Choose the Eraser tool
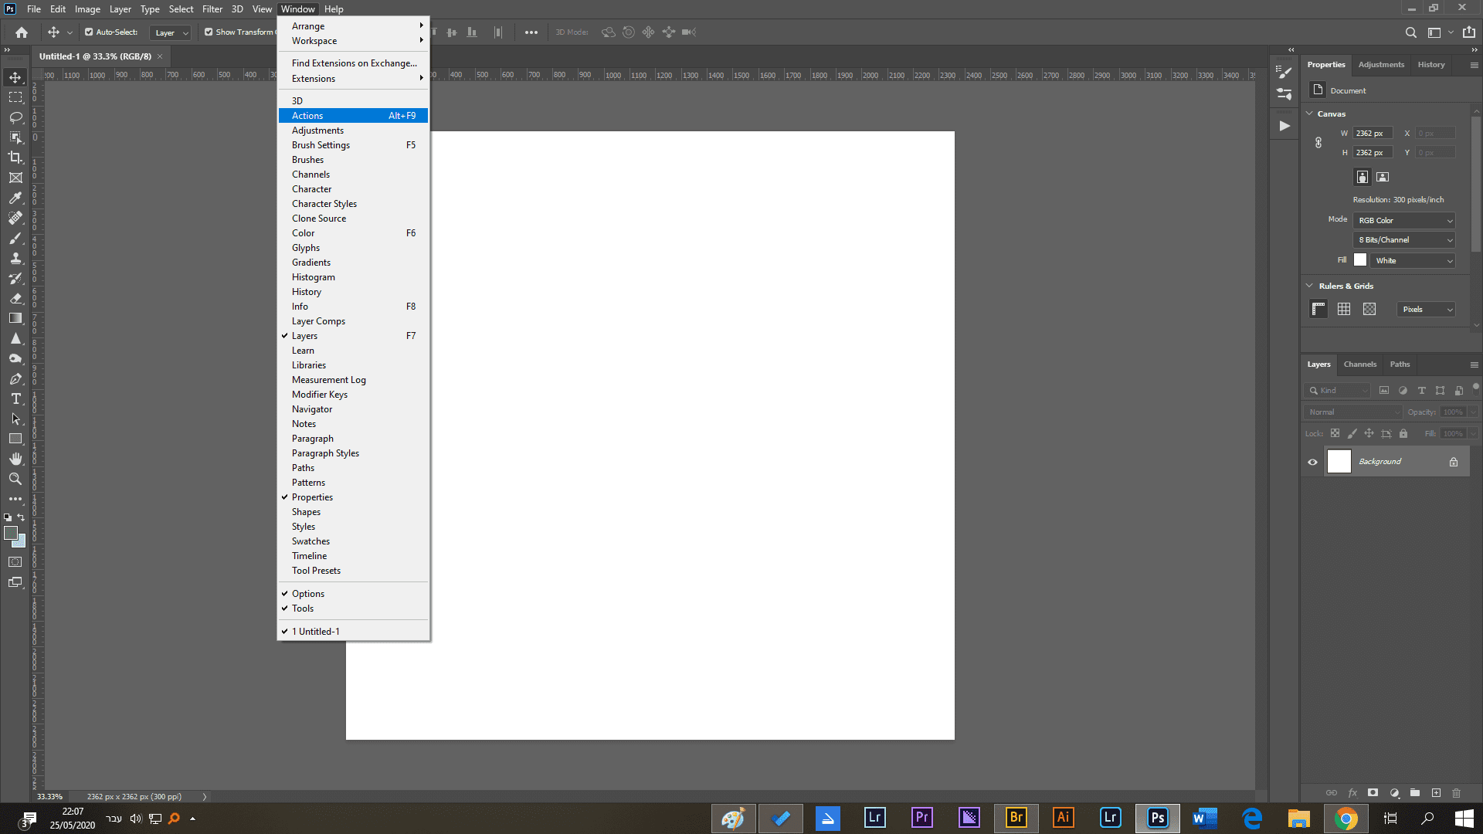This screenshot has height=834, width=1483. pyautogui.click(x=15, y=298)
